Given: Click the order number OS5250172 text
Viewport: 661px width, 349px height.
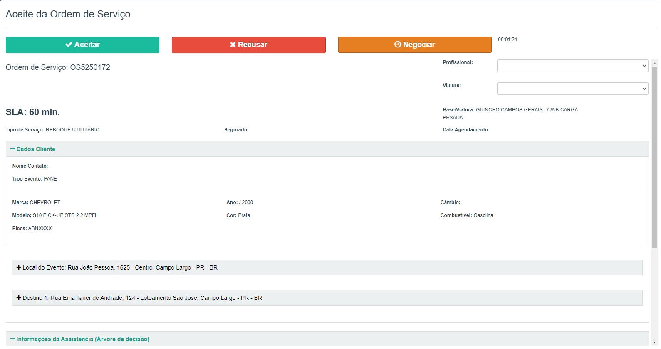Looking at the screenshot, I should coord(90,67).
